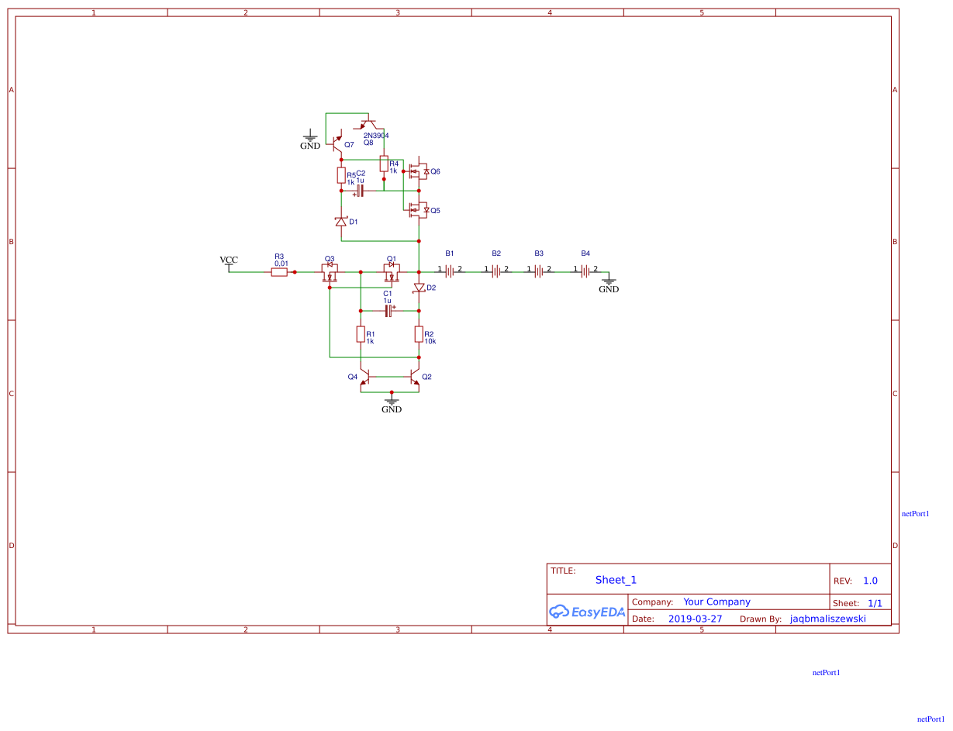Click the netPort1 label on the right edge
The width and height of the screenshot is (953, 731).
click(916, 512)
